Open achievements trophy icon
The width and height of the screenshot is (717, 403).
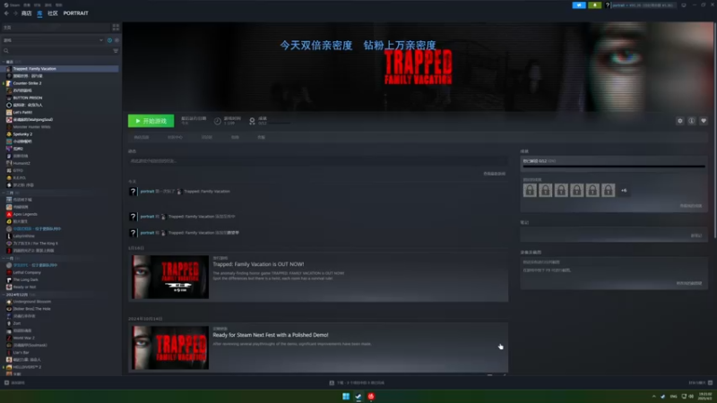point(252,121)
